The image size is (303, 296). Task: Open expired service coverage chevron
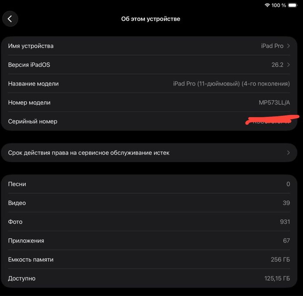pyautogui.click(x=289, y=152)
